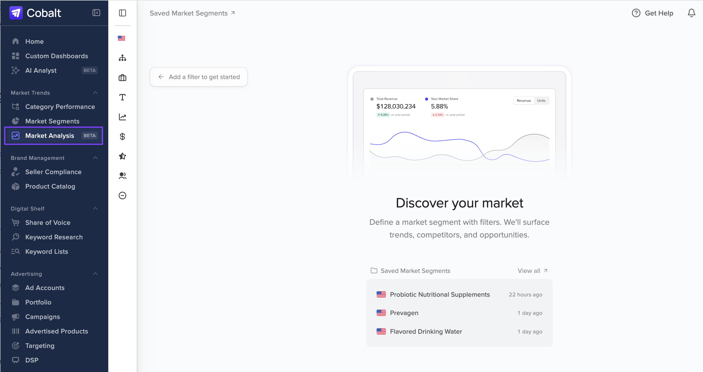The width and height of the screenshot is (703, 372).
Task: Open AI Analyst beta page
Action: pos(54,70)
